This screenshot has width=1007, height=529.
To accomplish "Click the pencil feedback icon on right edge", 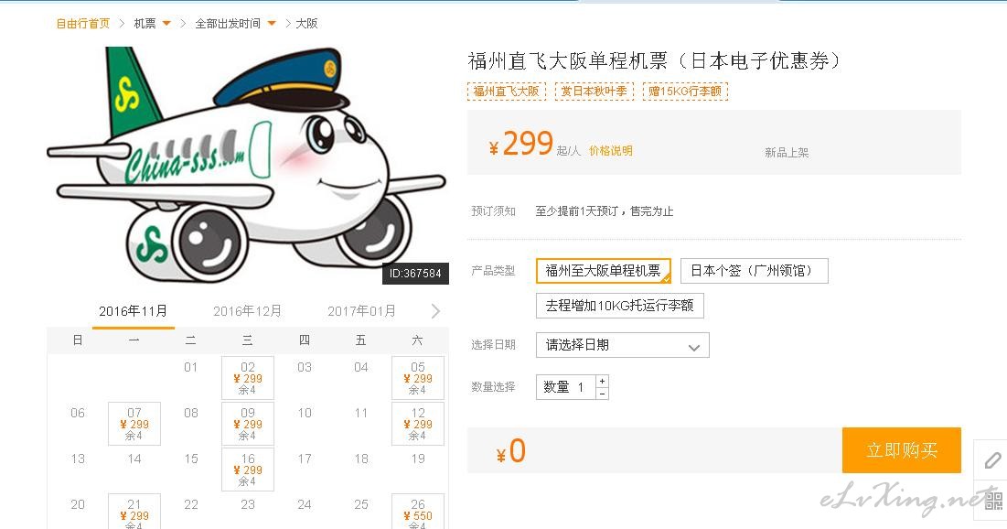I will (x=992, y=460).
